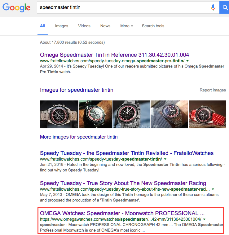Click the Google logo
Screen dimensions: 229x235
click(16, 7)
